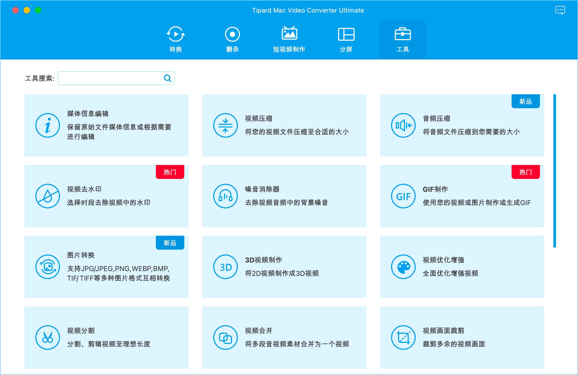Image resolution: width=578 pixels, height=375 pixels.
Task: Open the 音频压缩 tool title
Action: pyautogui.click(x=437, y=118)
